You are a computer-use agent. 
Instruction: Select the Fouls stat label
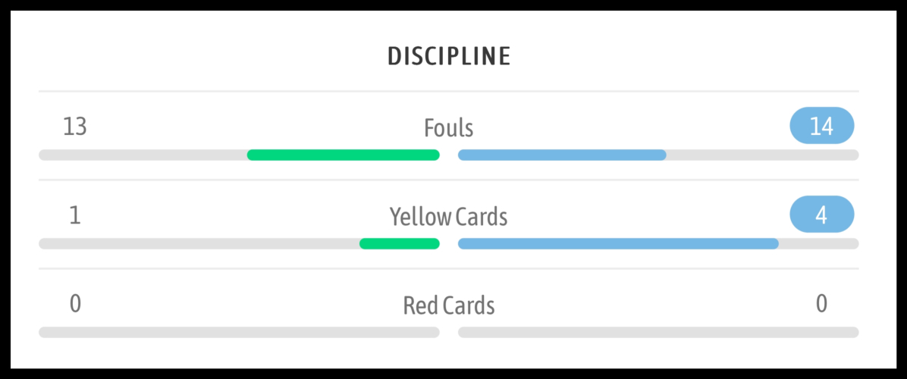449,128
